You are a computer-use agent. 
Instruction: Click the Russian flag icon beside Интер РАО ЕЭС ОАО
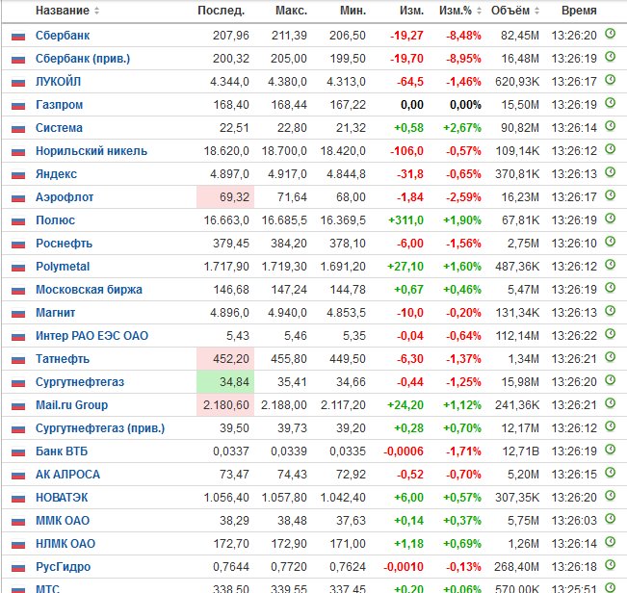click(18, 337)
